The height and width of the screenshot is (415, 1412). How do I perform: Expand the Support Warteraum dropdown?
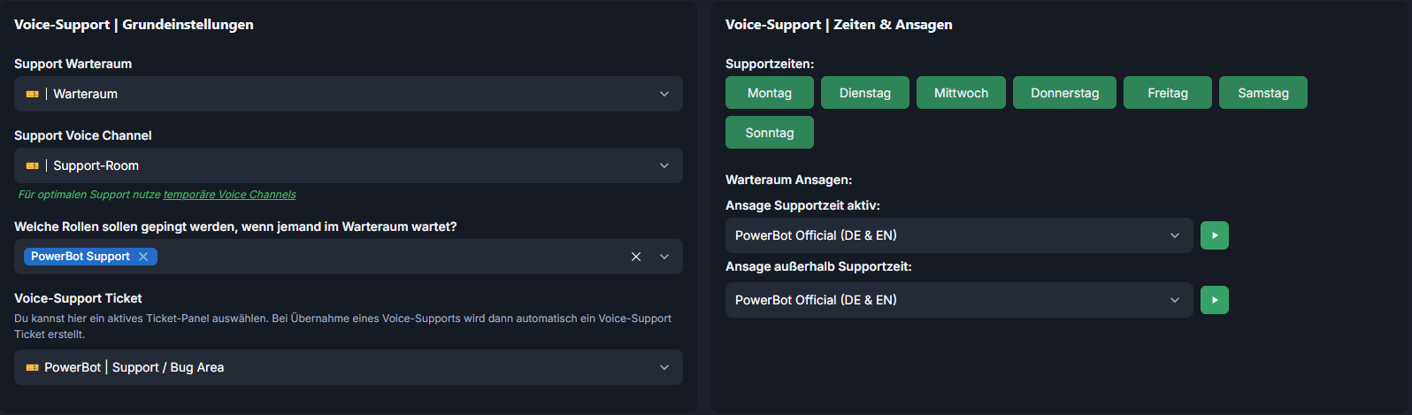click(x=664, y=94)
